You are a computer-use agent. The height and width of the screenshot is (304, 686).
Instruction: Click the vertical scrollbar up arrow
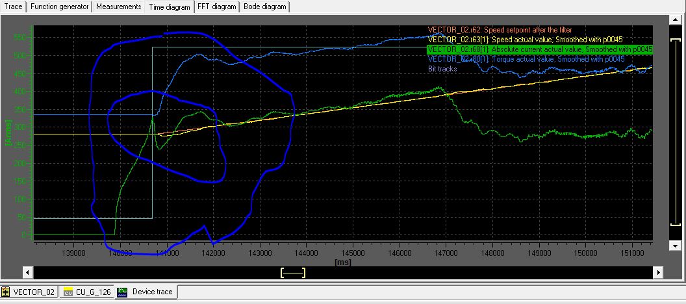675,19
